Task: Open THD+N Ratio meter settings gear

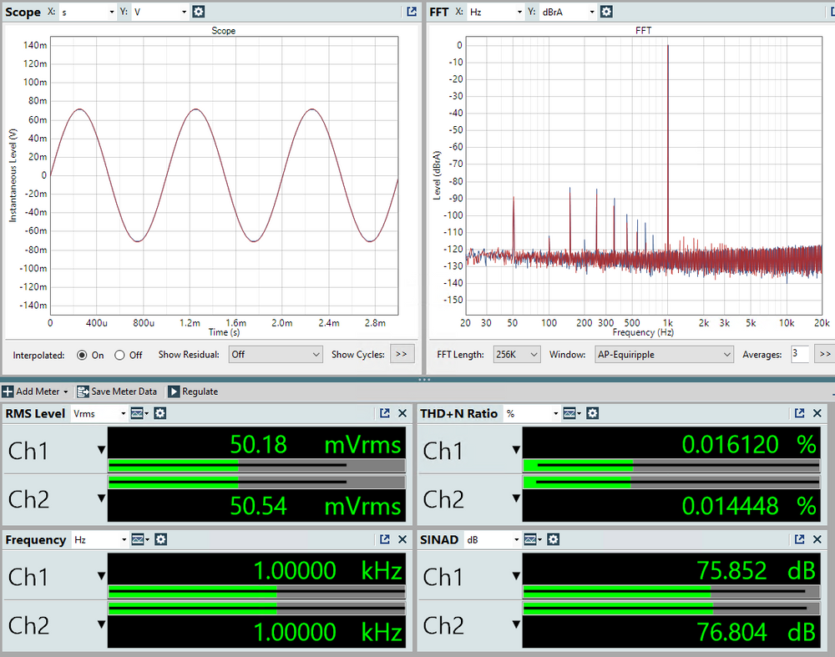Action: coord(591,413)
